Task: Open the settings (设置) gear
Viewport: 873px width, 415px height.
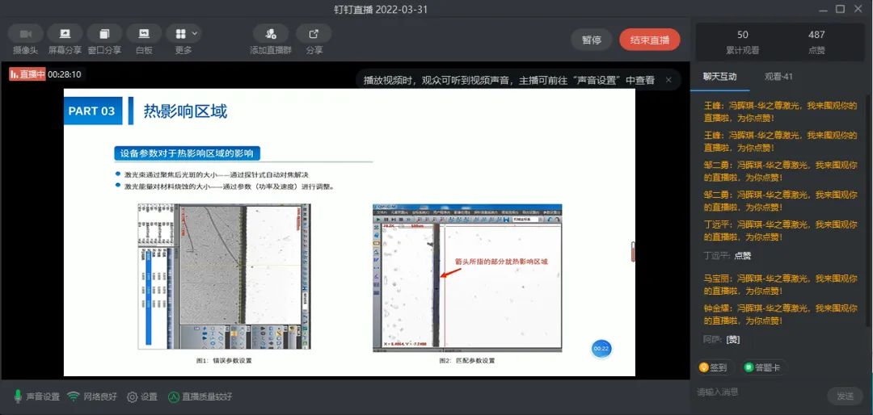Action: click(x=133, y=396)
